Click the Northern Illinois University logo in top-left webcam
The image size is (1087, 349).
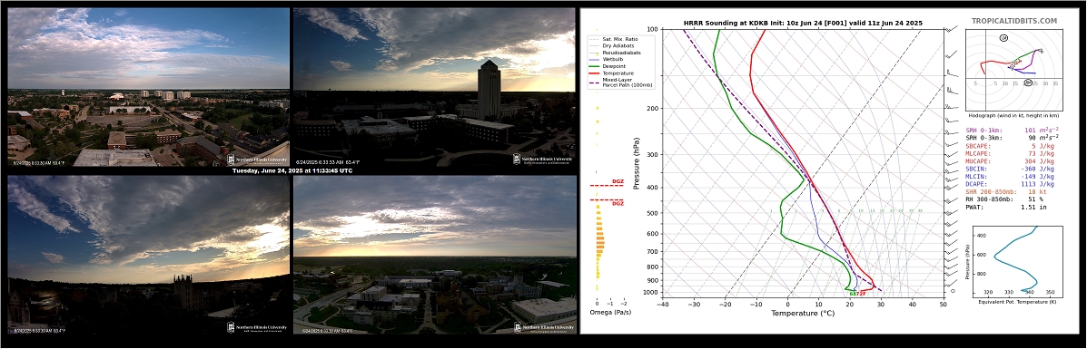click(256, 160)
